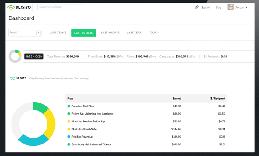The width and height of the screenshot is (259, 156).
Task: Open the Red Sox Roundup flow
Action: tap(82, 137)
